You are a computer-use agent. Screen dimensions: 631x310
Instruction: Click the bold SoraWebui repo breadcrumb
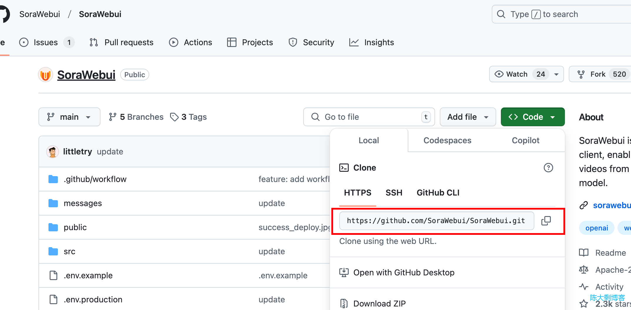coord(100,14)
